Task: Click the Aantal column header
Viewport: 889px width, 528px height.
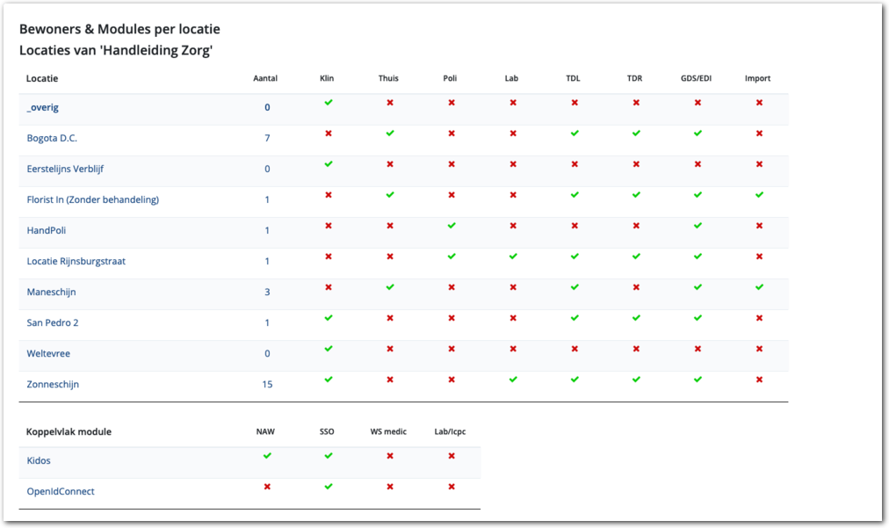Action: tap(265, 78)
